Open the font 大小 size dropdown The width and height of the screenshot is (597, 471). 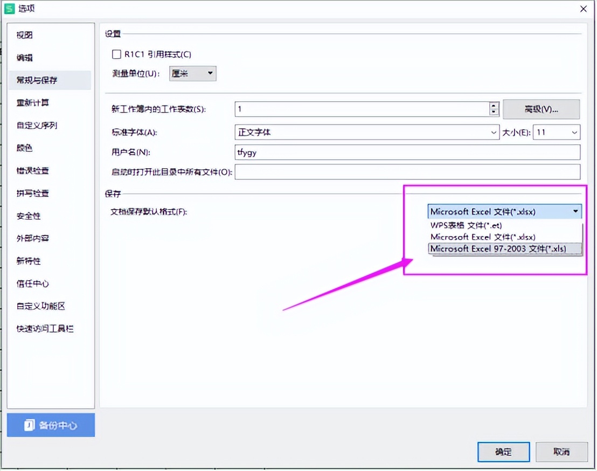pos(556,132)
